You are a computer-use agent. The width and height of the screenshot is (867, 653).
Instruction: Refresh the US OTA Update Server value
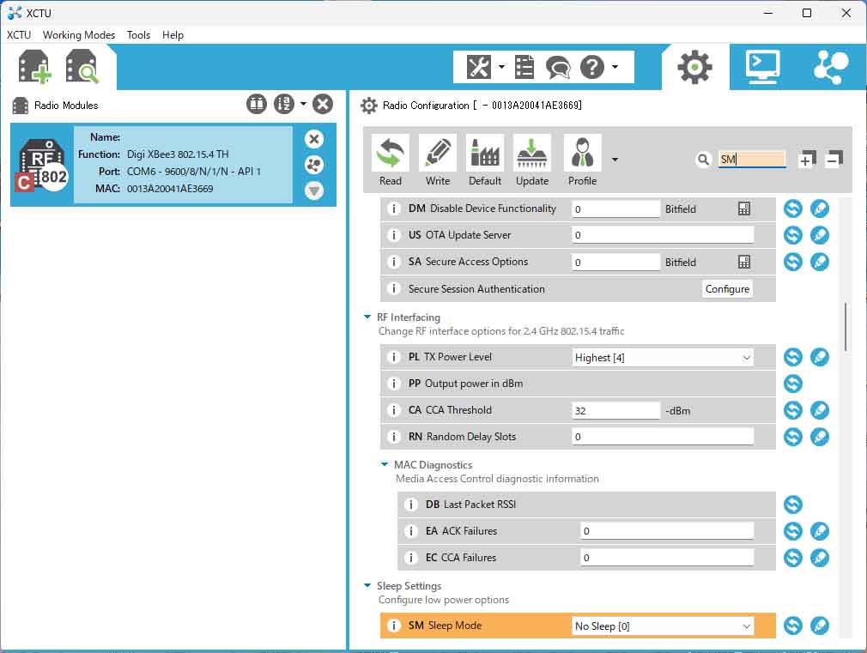[793, 235]
